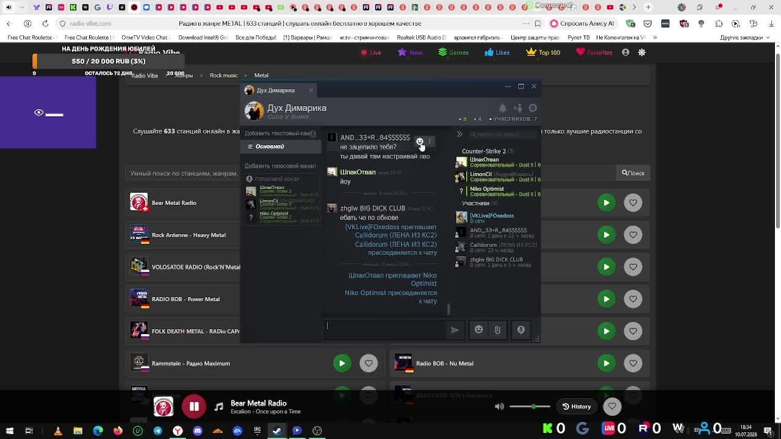Screen dimensions: 781x439
Task: Favorite the current track heart button
Action: tap(612, 407)
